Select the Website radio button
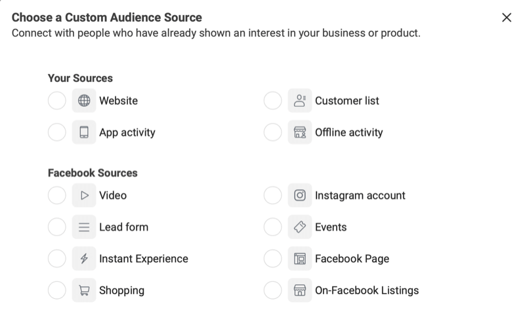Viewport: 525px width, 325px height. click(x=57, y=101)
